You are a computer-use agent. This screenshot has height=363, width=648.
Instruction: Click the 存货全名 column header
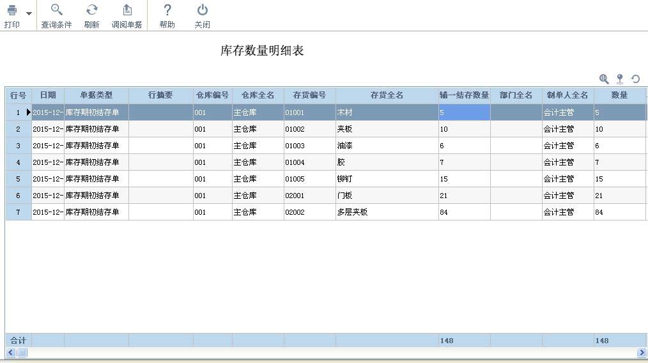[x=387, y=95]
